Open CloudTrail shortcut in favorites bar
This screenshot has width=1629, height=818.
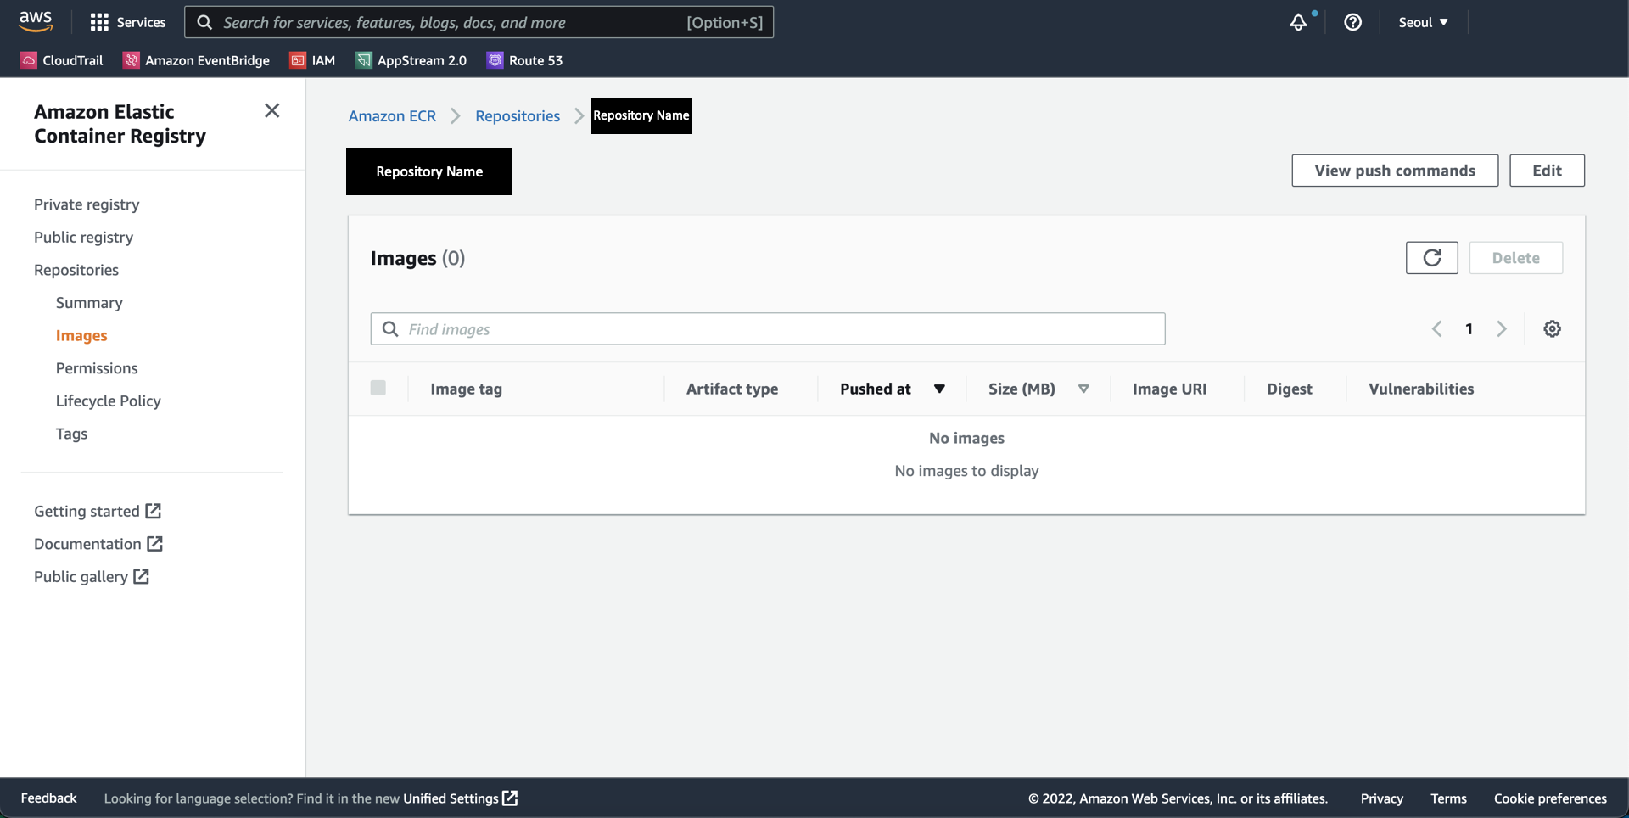(62, 60)
